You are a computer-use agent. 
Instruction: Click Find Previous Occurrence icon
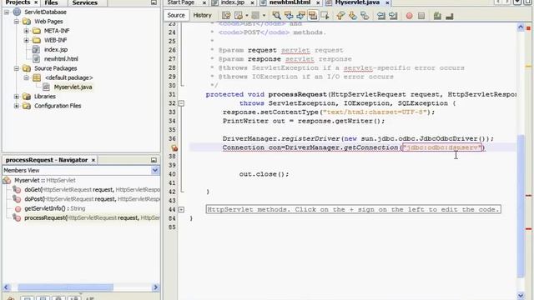pos(289,16)
